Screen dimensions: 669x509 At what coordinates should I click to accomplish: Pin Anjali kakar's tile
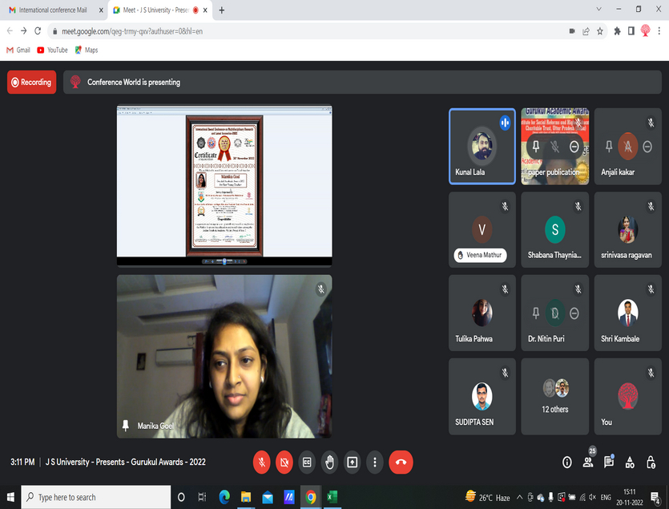tap(609, 147)
